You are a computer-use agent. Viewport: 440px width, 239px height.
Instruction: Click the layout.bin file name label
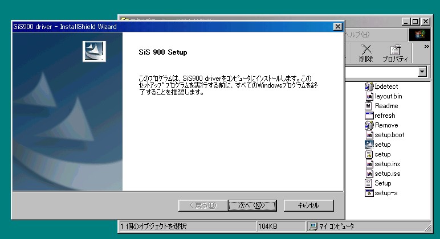[388, 96]
